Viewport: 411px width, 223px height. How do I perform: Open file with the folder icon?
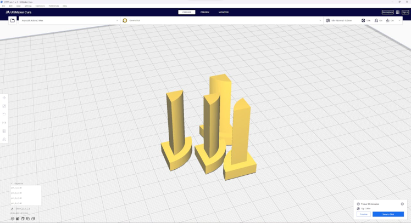(12, 20)
